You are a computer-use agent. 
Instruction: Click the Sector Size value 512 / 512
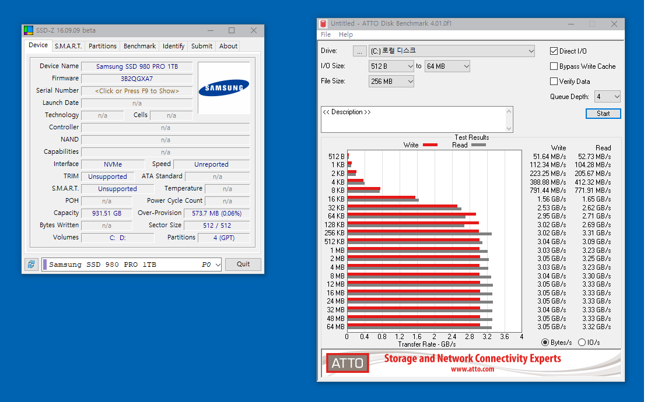click(217, 225)
